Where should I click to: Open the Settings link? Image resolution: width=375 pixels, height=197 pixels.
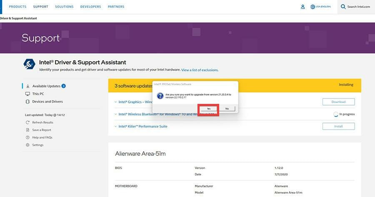38,145
